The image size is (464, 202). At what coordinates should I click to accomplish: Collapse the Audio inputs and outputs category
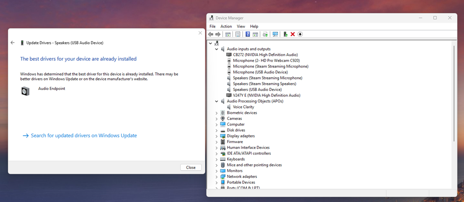tap(217, 49)
